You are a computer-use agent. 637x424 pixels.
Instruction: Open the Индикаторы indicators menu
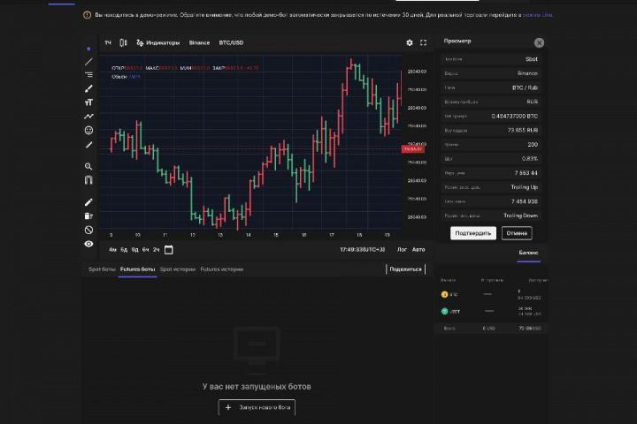(158, 42)
